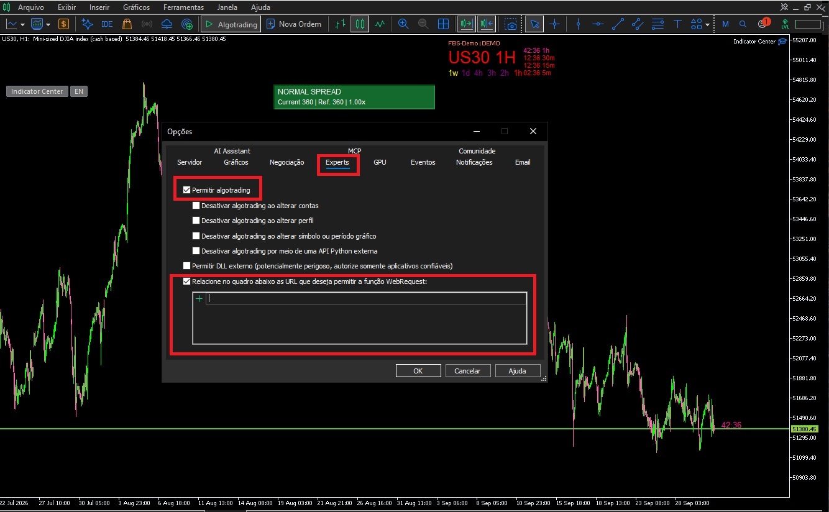The height and width of the screenshot is (512, 829).
Task: Check Desativar algotrading ao alterar contas
Action: tap(196, 205)
